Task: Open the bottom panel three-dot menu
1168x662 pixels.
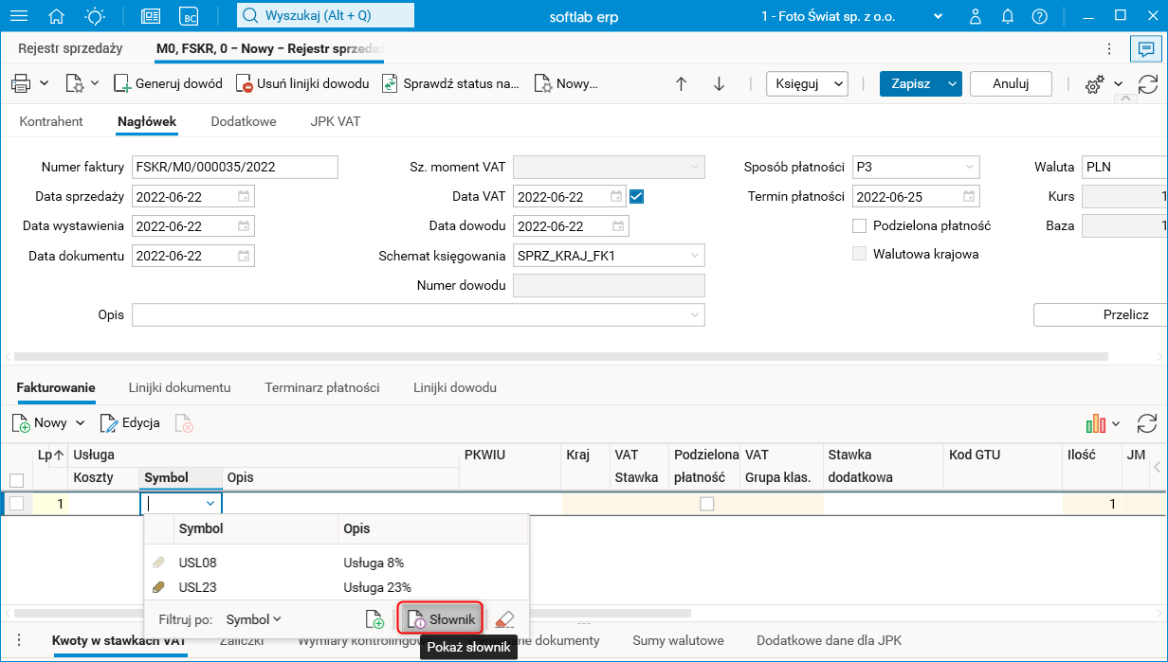Action: [x=19, y=640]
